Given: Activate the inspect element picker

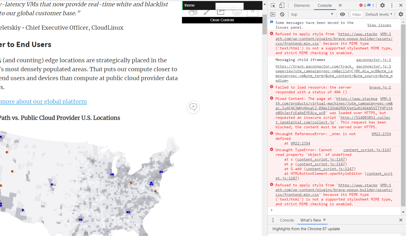Looking at the screenshot, I should point(273,5).
